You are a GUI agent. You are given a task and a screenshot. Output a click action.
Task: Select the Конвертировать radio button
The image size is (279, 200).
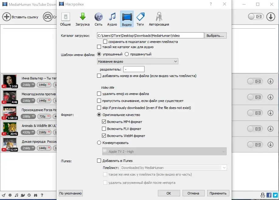[99, 143]
